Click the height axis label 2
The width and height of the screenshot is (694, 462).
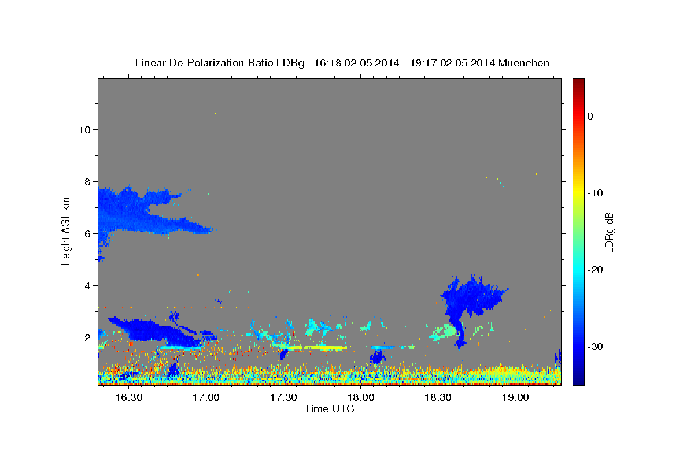point(87,337)
